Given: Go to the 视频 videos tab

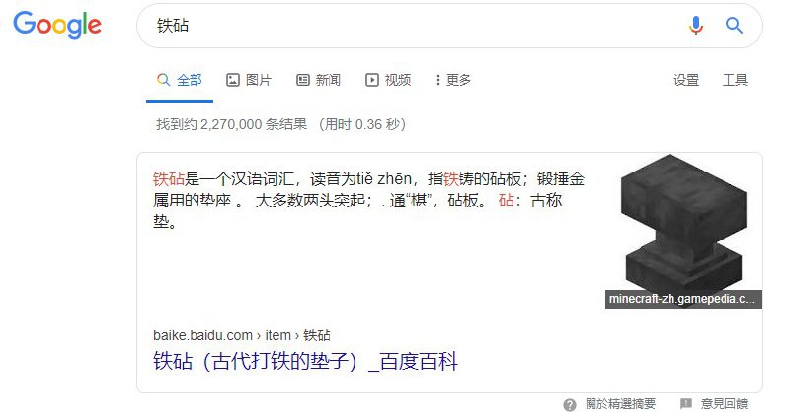Looking at the screenshot, I should (388, 80).
